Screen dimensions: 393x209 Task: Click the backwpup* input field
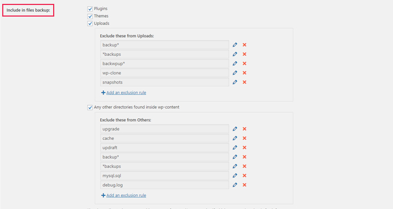click(164, 64)
